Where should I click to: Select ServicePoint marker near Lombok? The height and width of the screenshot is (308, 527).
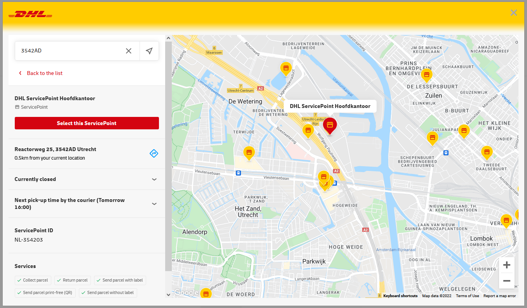(x=506, y=221)
